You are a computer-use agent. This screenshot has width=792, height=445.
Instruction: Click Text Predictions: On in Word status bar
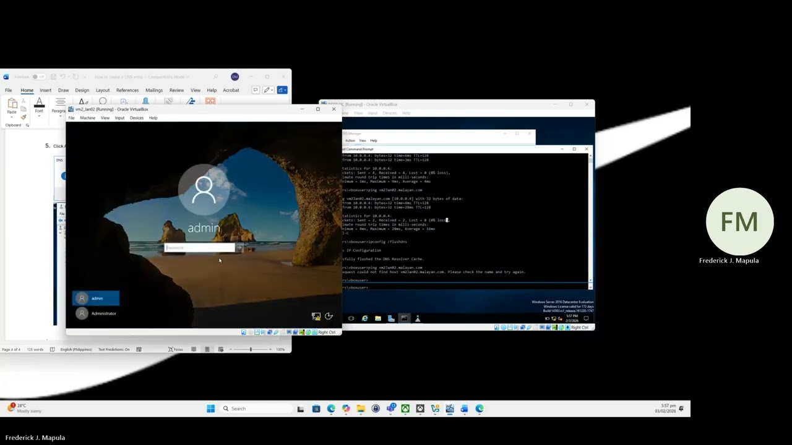click(x=114, y=349)
